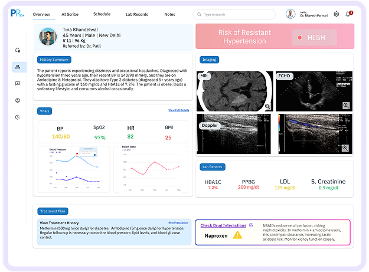This screenshot has width=369, height=272.
Task: Select the patients icon in sidebar
Action: [18, 67]
